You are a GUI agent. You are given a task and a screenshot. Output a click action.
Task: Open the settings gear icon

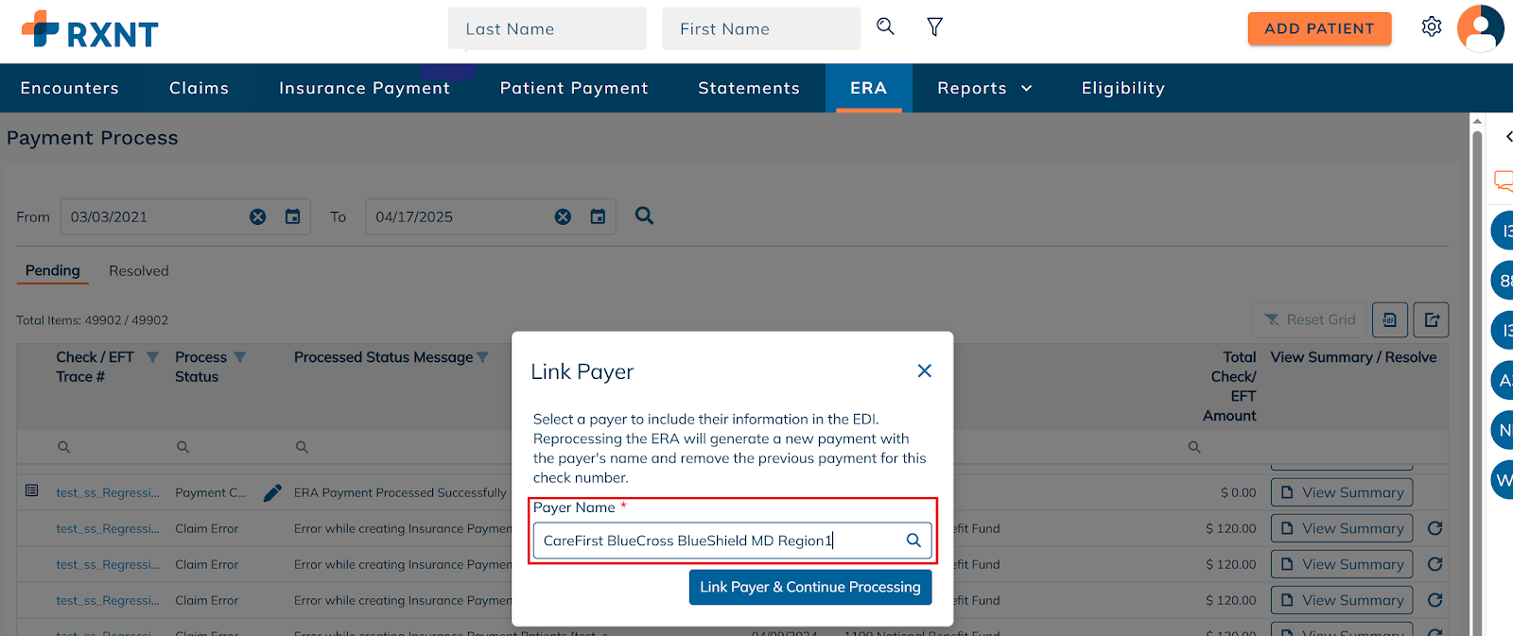pos(1431,26)
